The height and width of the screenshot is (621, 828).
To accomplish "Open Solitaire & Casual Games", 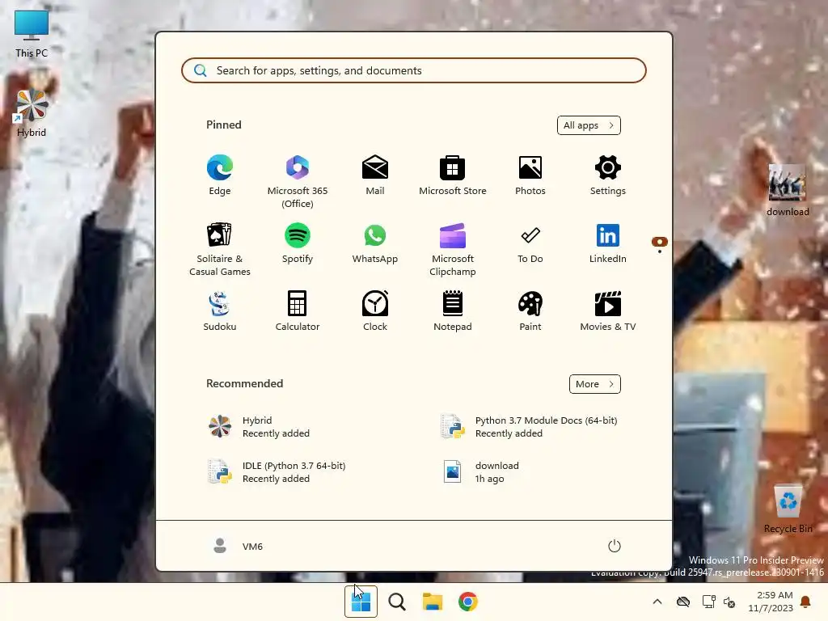I will click(220, 249).
